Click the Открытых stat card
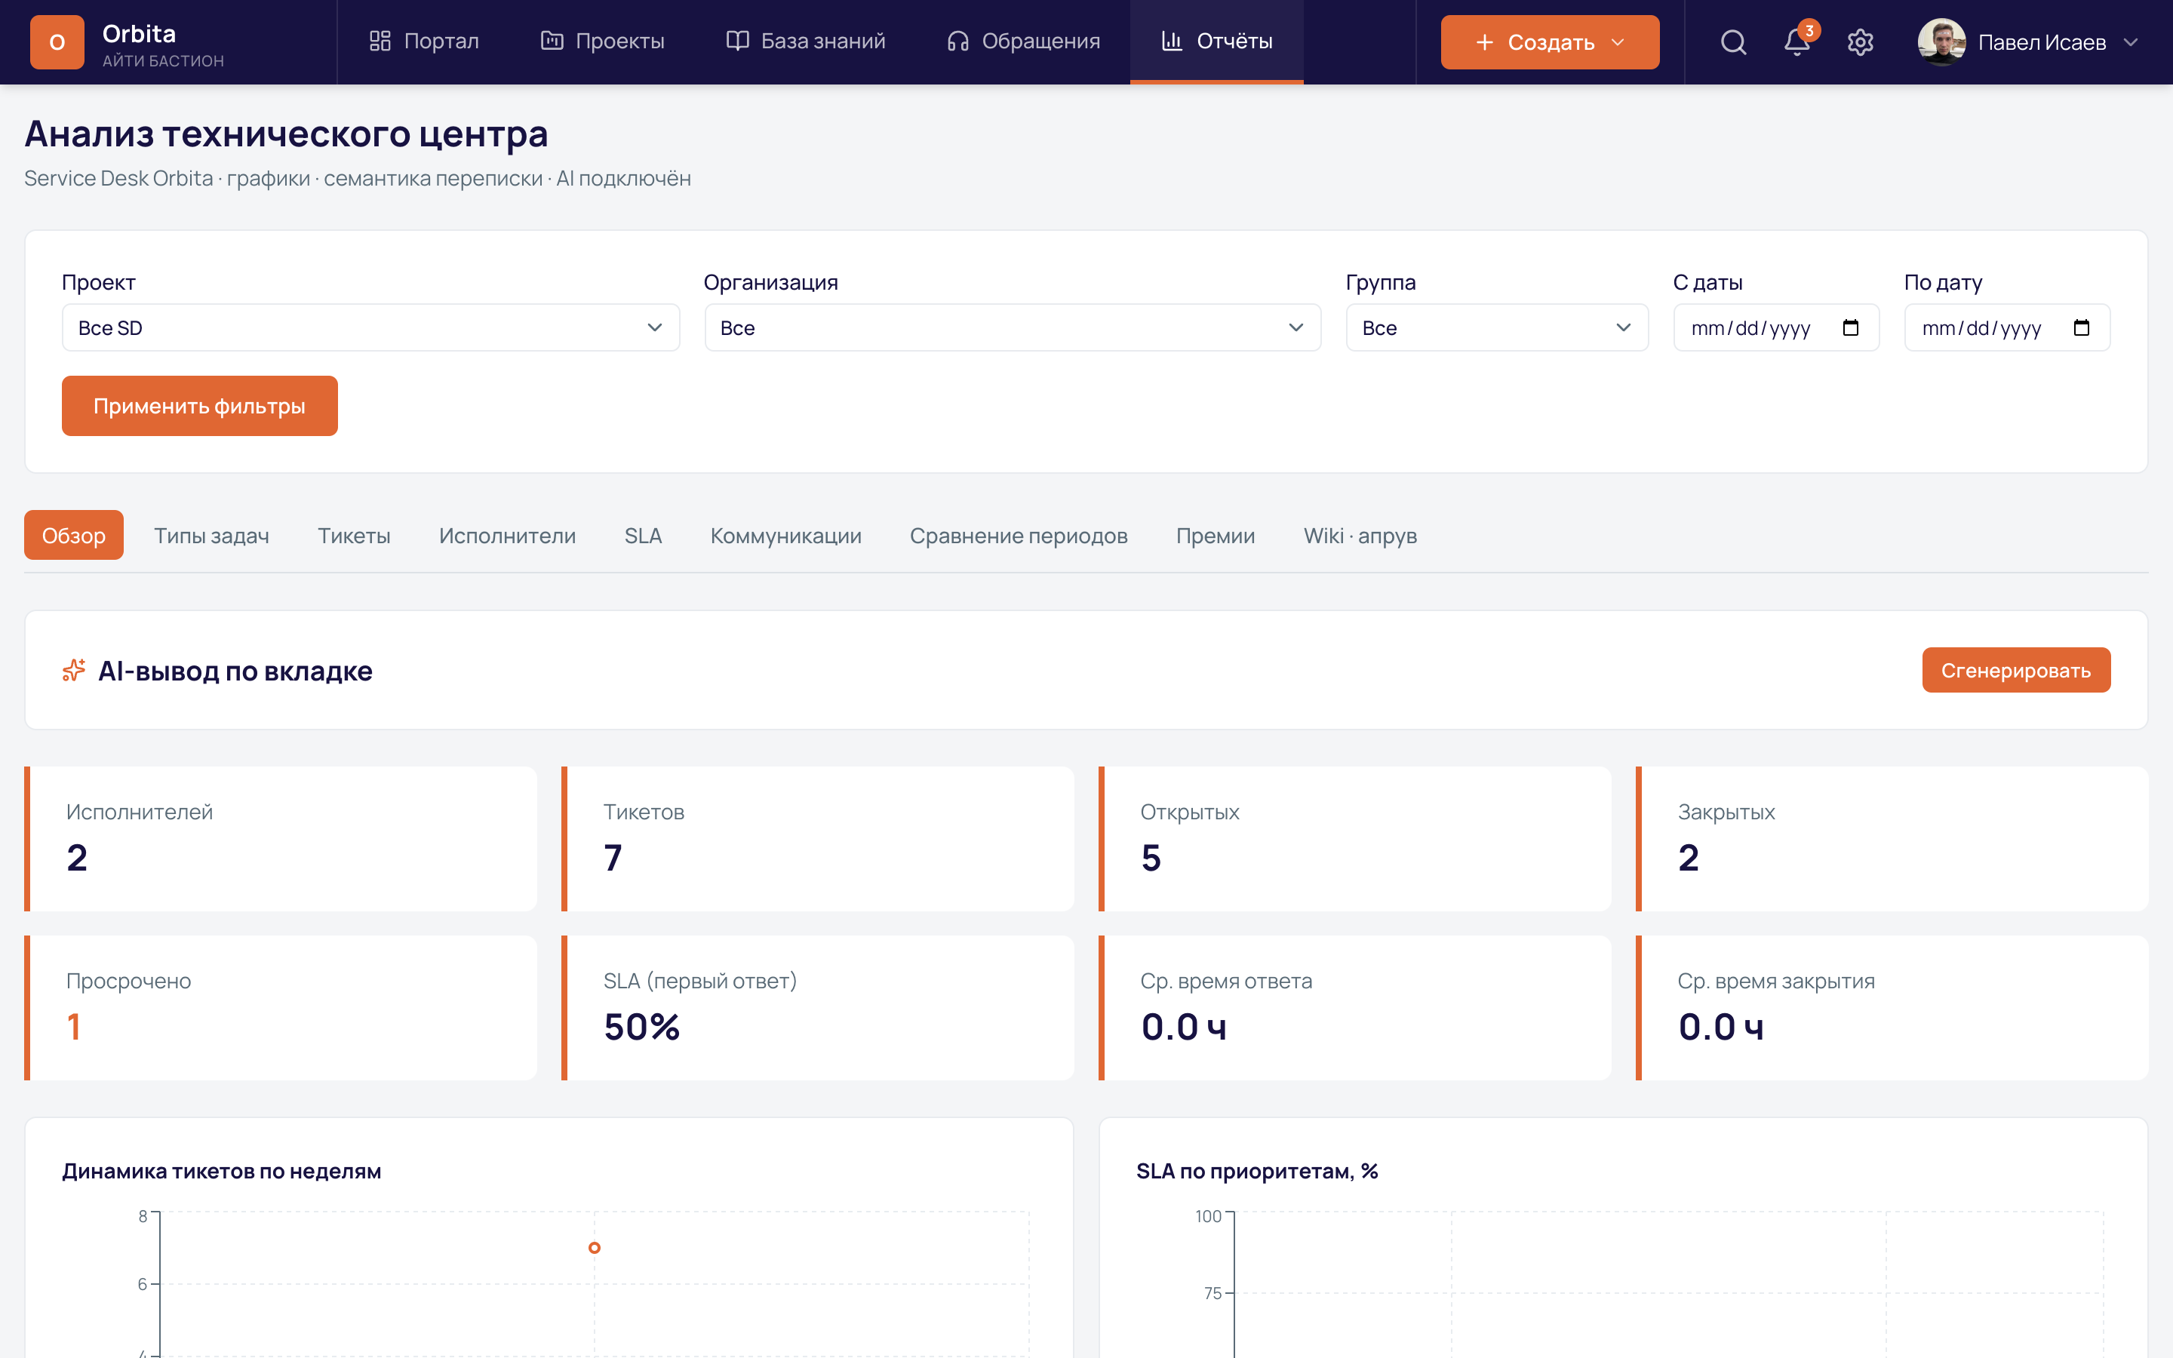Screen dimensions: 2173x1358 1355,839
